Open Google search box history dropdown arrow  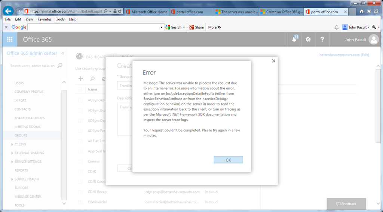click(x=162, y=27)
